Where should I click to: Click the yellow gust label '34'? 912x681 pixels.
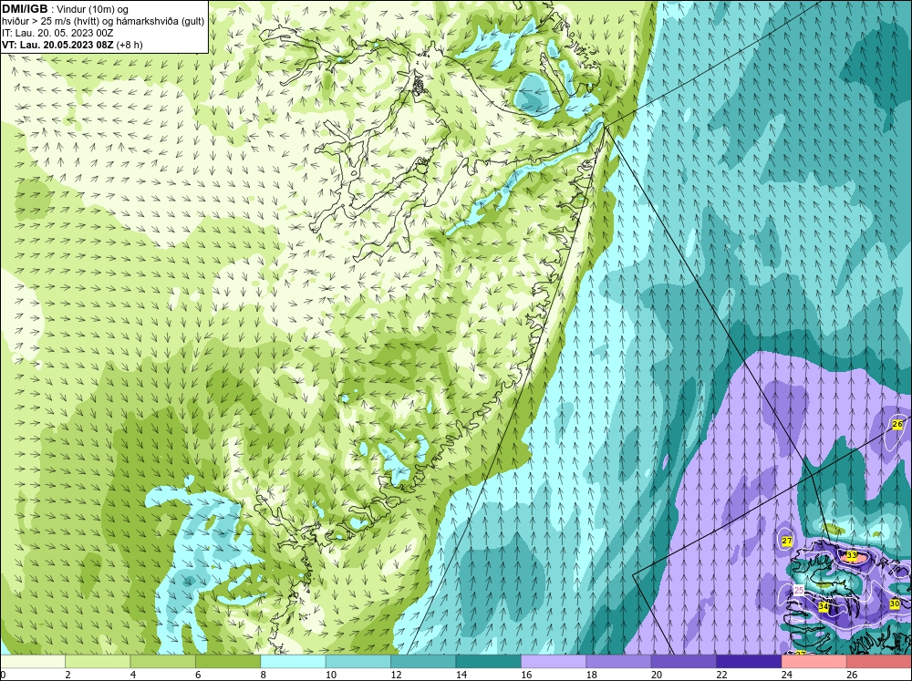[x=823, y=606]
